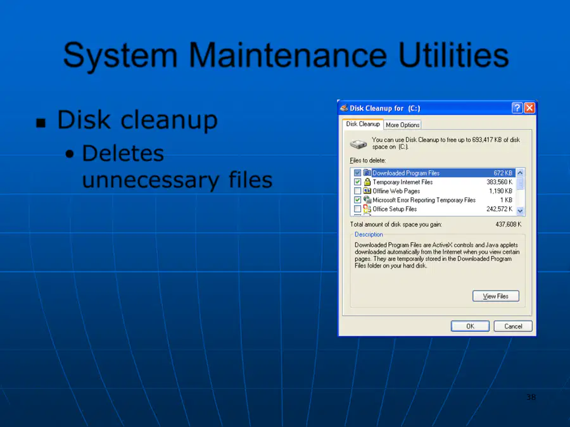Viewport: 570px width, 427px height.
Task: Click the hard drive icon beside the free-space message
Action: (358, 144)
